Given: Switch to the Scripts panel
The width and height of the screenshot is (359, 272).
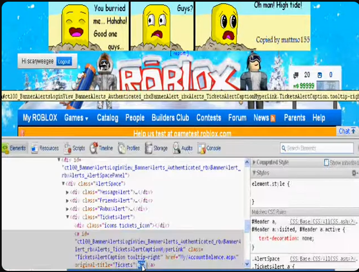Looking at the screenshot, I should [74, 149].
